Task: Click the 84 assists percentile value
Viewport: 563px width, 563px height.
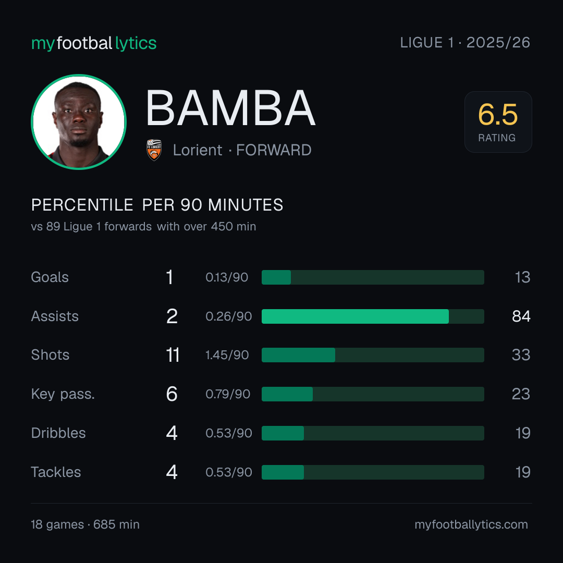Action: coord(521,316)
